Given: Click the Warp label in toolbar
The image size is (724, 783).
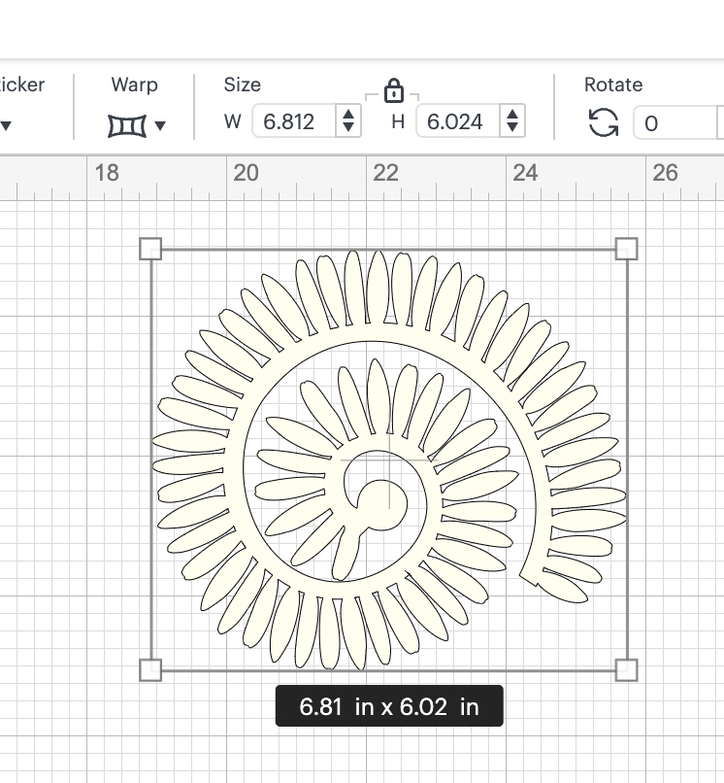Looking at the screenshot, I should tap(134, 85).
